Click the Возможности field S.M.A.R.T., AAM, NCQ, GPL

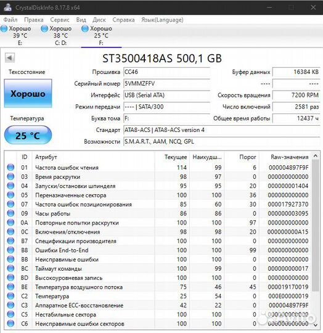[222, 141]
